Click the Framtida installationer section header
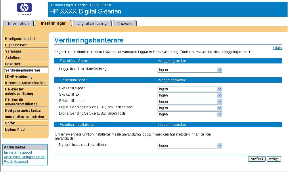 point(77,125)
